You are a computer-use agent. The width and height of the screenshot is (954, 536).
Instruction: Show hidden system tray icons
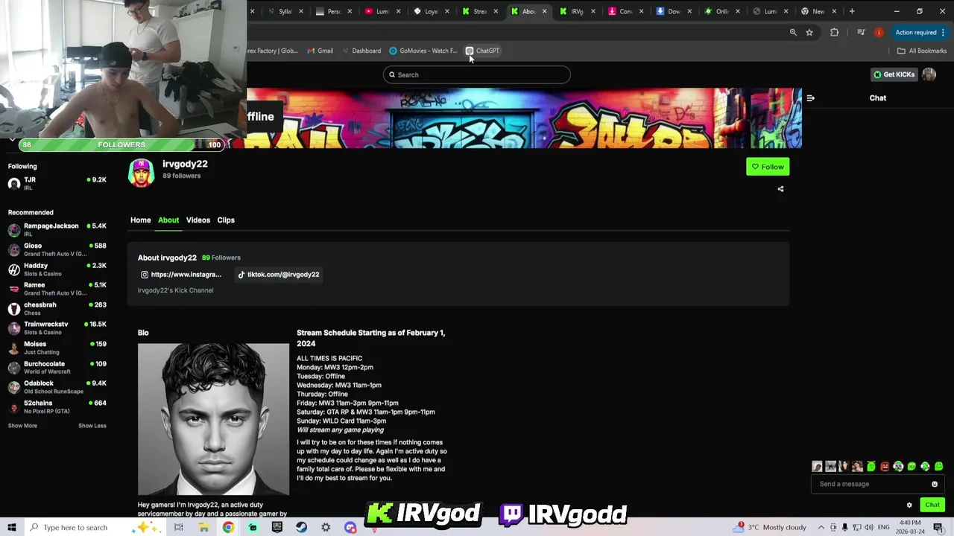point(821,527)
